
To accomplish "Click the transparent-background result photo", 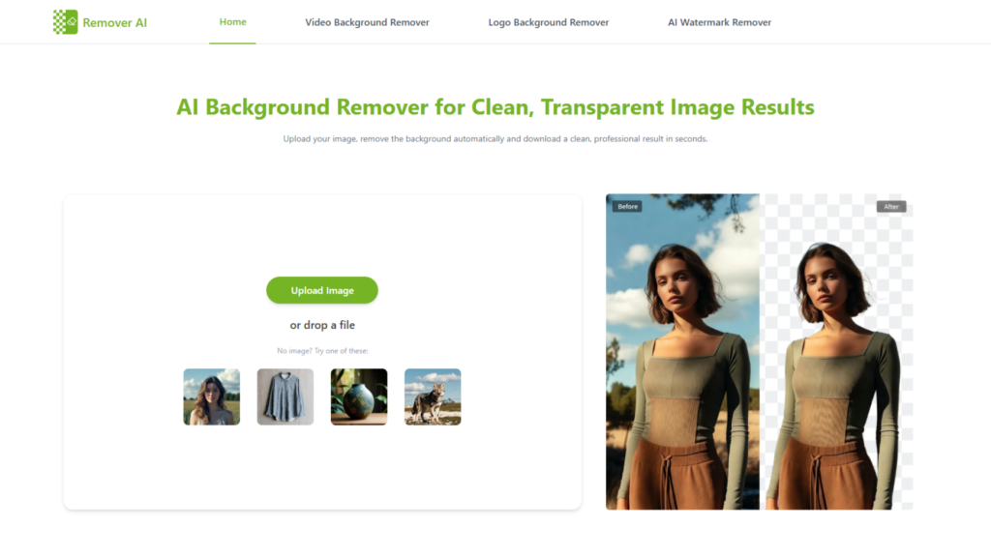I will pos(837,367).
